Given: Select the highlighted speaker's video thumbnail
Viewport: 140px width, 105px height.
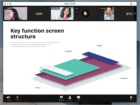Looking at the screenshot, I should [62, 13].
